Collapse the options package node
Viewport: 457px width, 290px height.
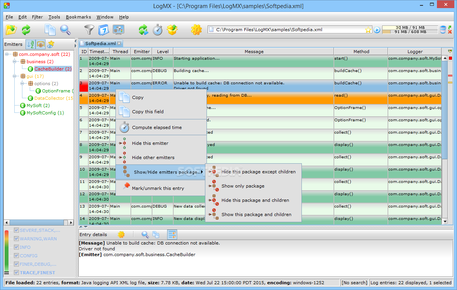click(x=22, y=84)
